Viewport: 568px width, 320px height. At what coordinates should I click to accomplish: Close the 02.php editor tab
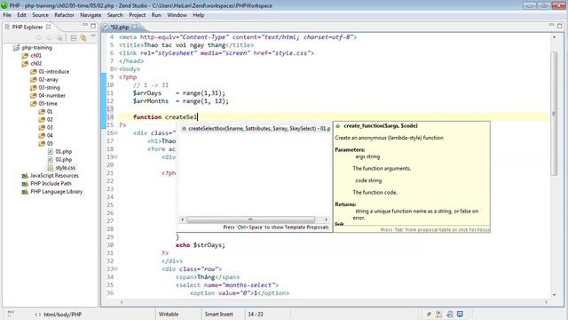pyautogui.click(x=135, y=27)
